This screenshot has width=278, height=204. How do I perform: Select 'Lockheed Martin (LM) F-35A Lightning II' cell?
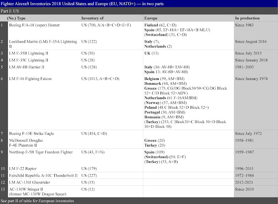pyautogui.click(x=43, y=44)
